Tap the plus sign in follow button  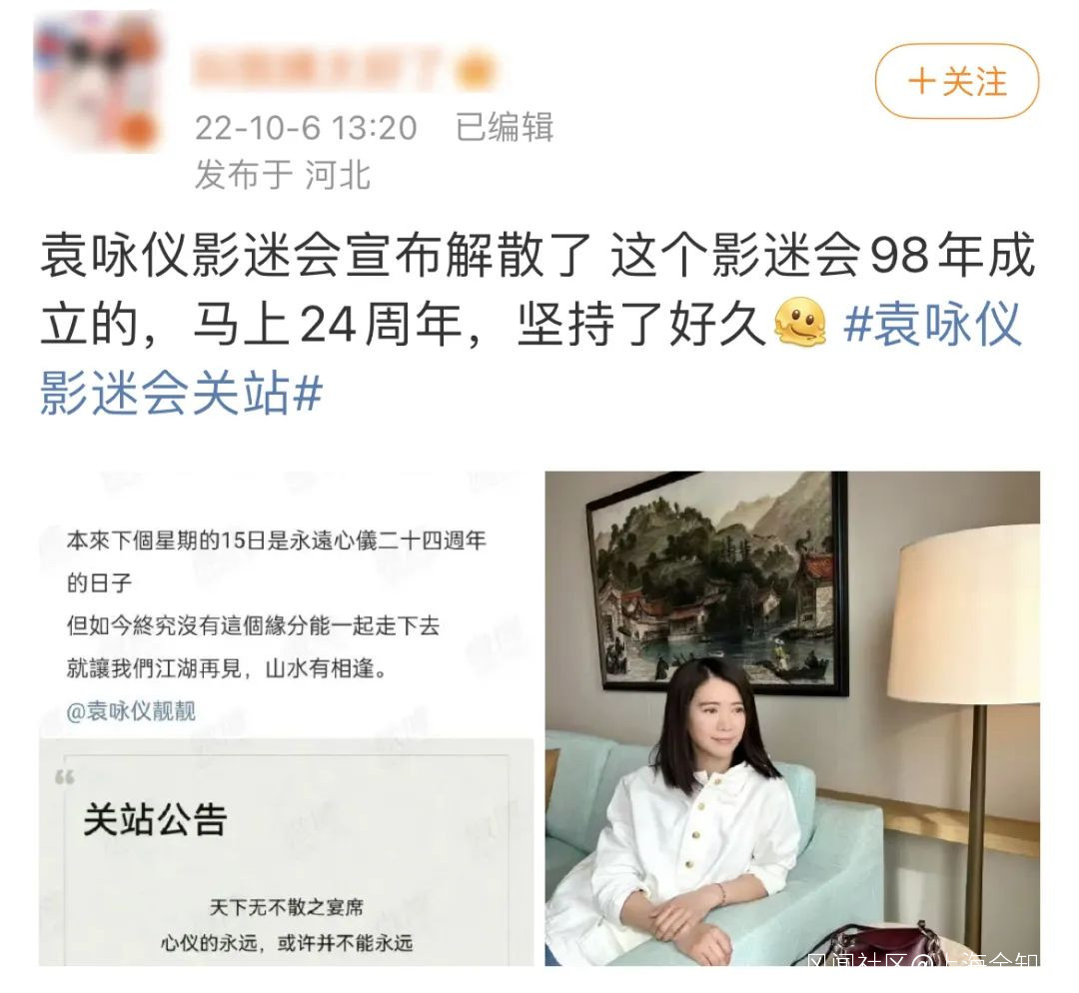tap(921, 81)
